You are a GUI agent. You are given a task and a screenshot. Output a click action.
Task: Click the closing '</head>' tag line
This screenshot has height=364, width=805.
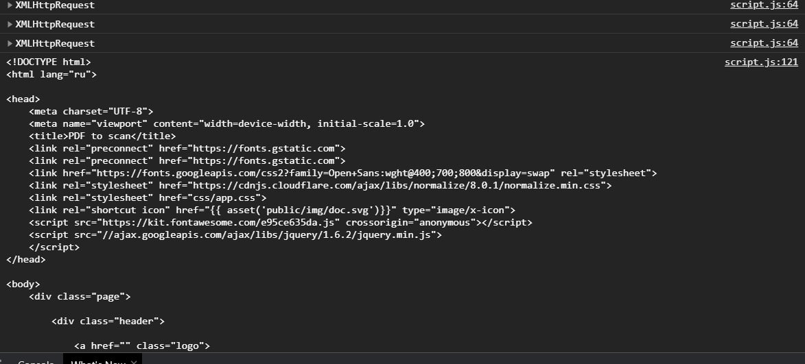click(25, 259)
